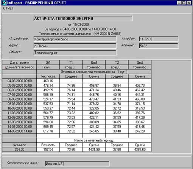Click Qt1 value 617.70

pos(48,131)
